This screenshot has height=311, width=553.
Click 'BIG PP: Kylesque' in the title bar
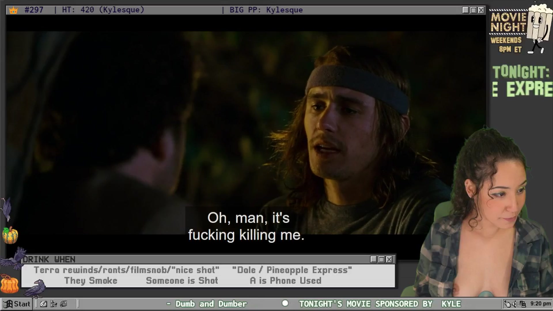pos(266,10)
